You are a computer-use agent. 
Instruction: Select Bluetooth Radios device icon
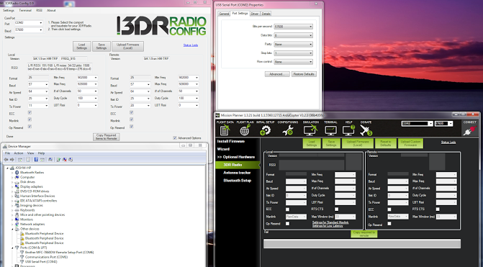coord(17,173)
